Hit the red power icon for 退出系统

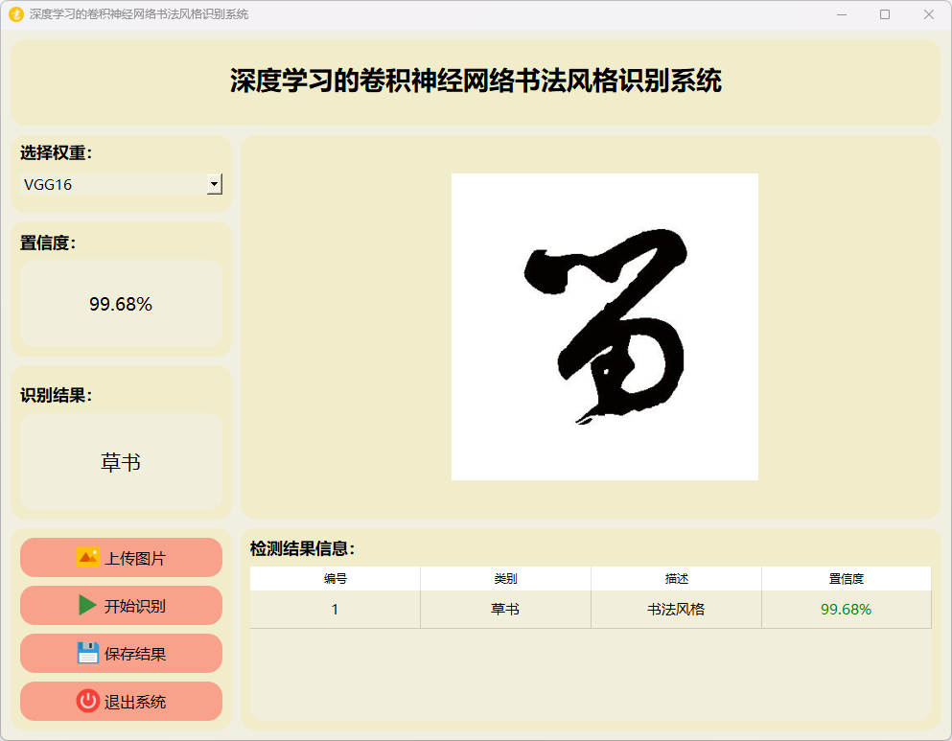pos(88,702)
